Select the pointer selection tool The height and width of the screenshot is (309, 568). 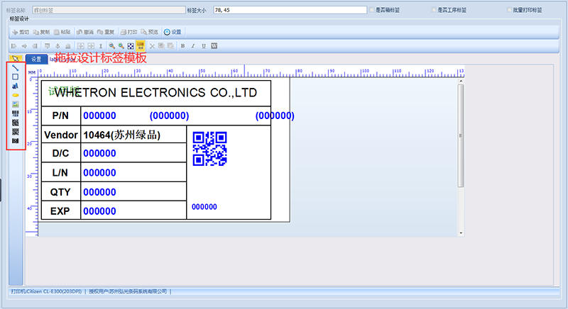pyautogui.click(x=16, y=59)
